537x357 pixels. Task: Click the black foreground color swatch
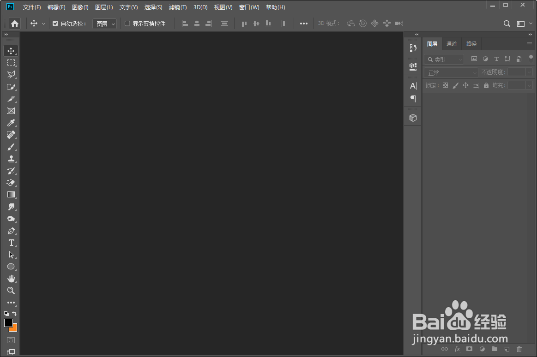[x=7, y=322]
